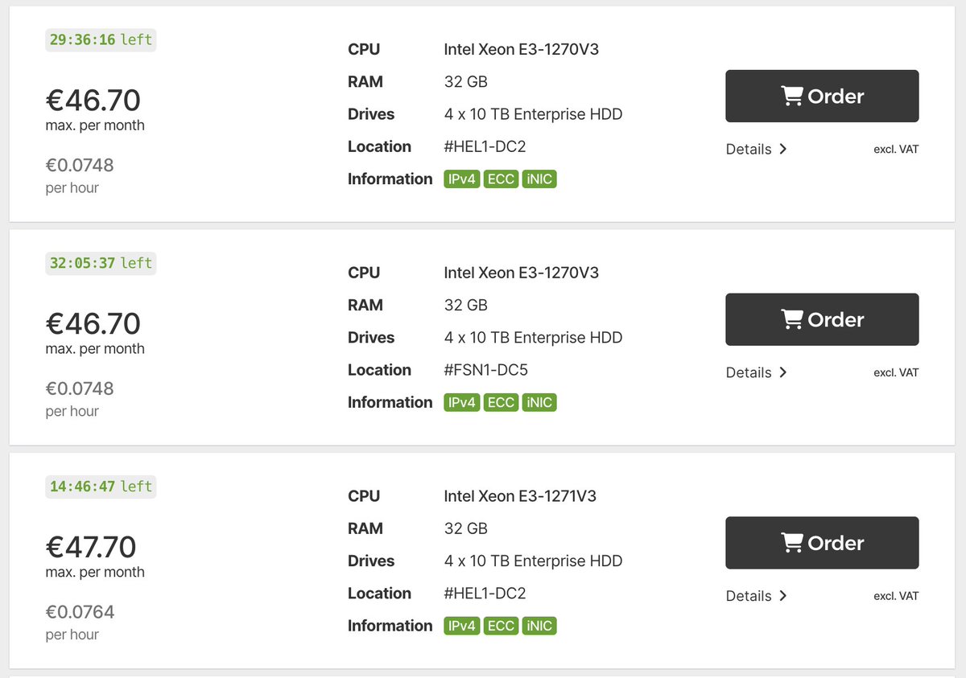Screen dimensions: 966x678
Task: Select the #FSN1-DC5 location text
Action: click(486, 370)
